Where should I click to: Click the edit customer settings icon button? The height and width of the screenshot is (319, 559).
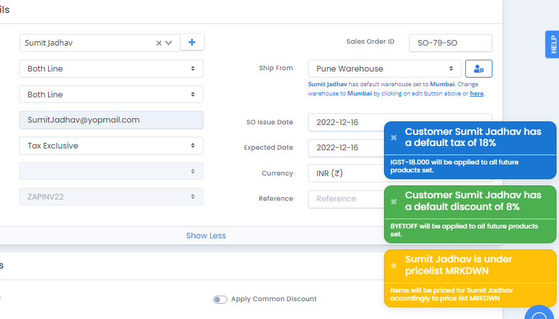(479, 69)
